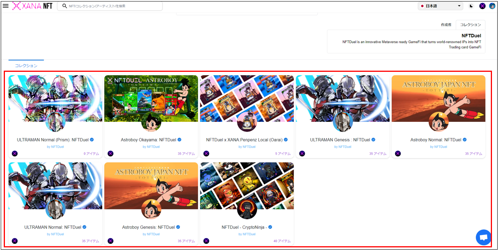The height and width of the screenshot is (250, 498).
Task: Click "40 アイテム" on CryptoNinja card
Action: click(282, 241)
